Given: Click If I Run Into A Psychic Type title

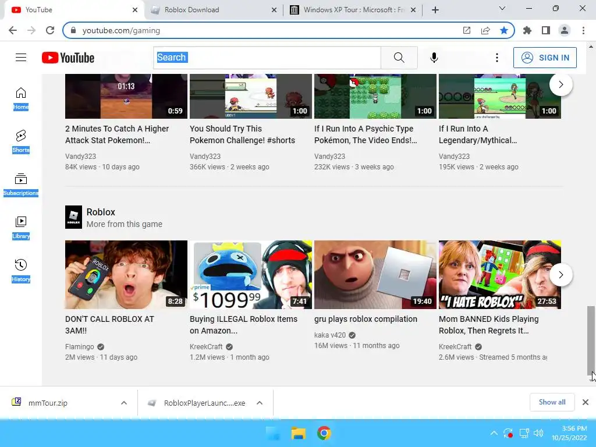Looking at the screenshot, I should [366, 134].
